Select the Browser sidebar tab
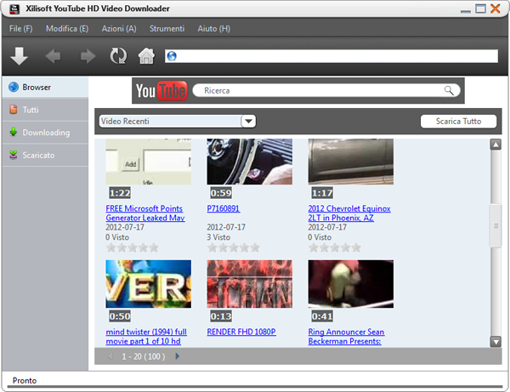Screen dimensions: 510x392 [x=45, y=88]
